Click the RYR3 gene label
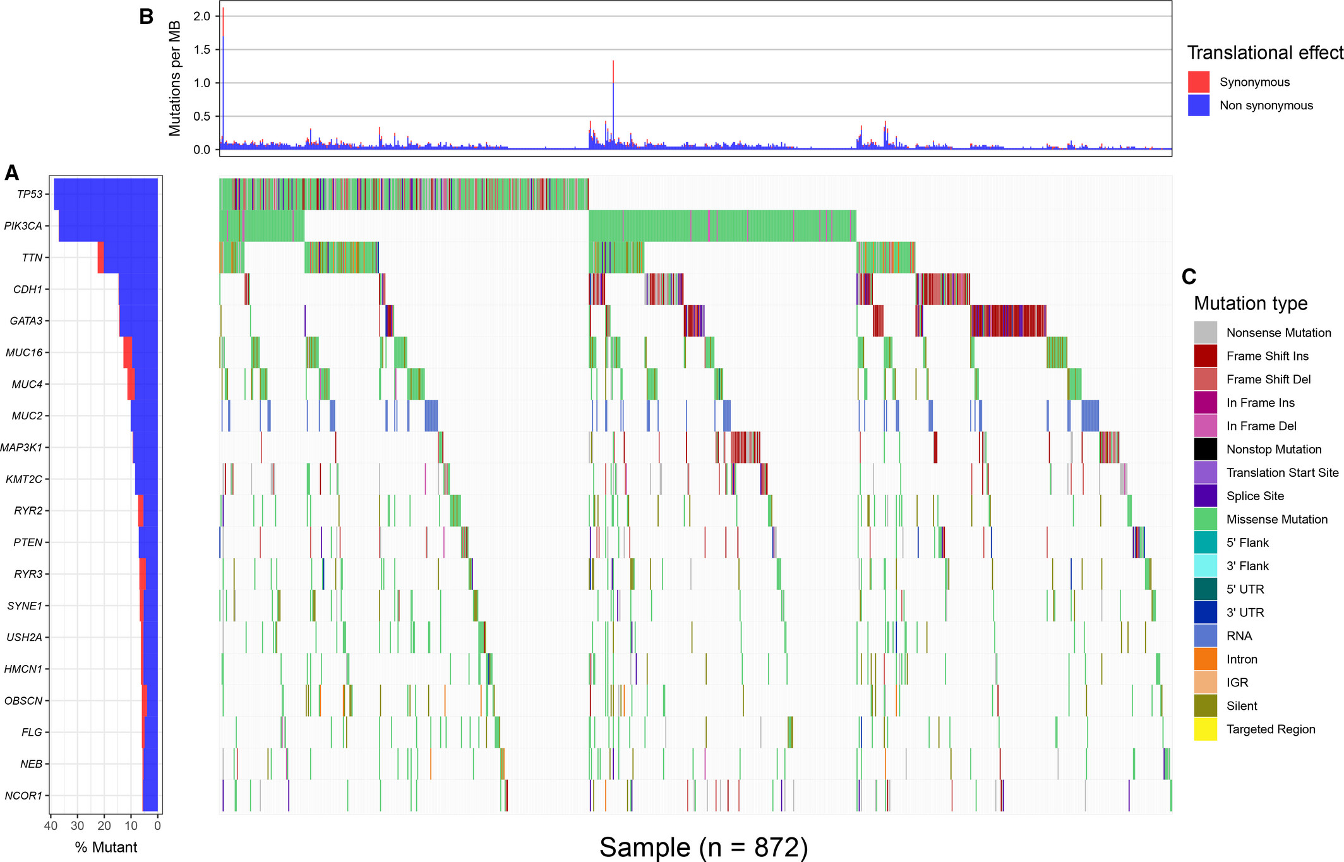 pos(28,574)
